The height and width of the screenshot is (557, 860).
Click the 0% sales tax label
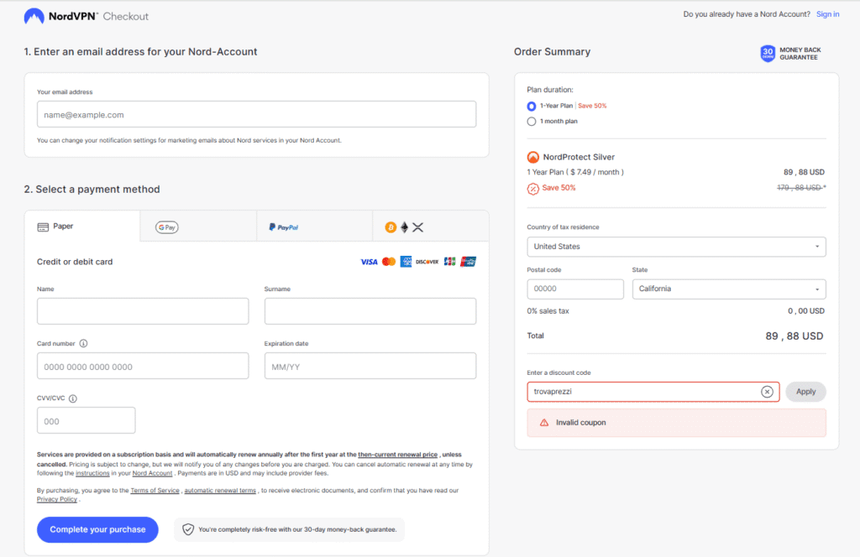click(x=548, y=311)
